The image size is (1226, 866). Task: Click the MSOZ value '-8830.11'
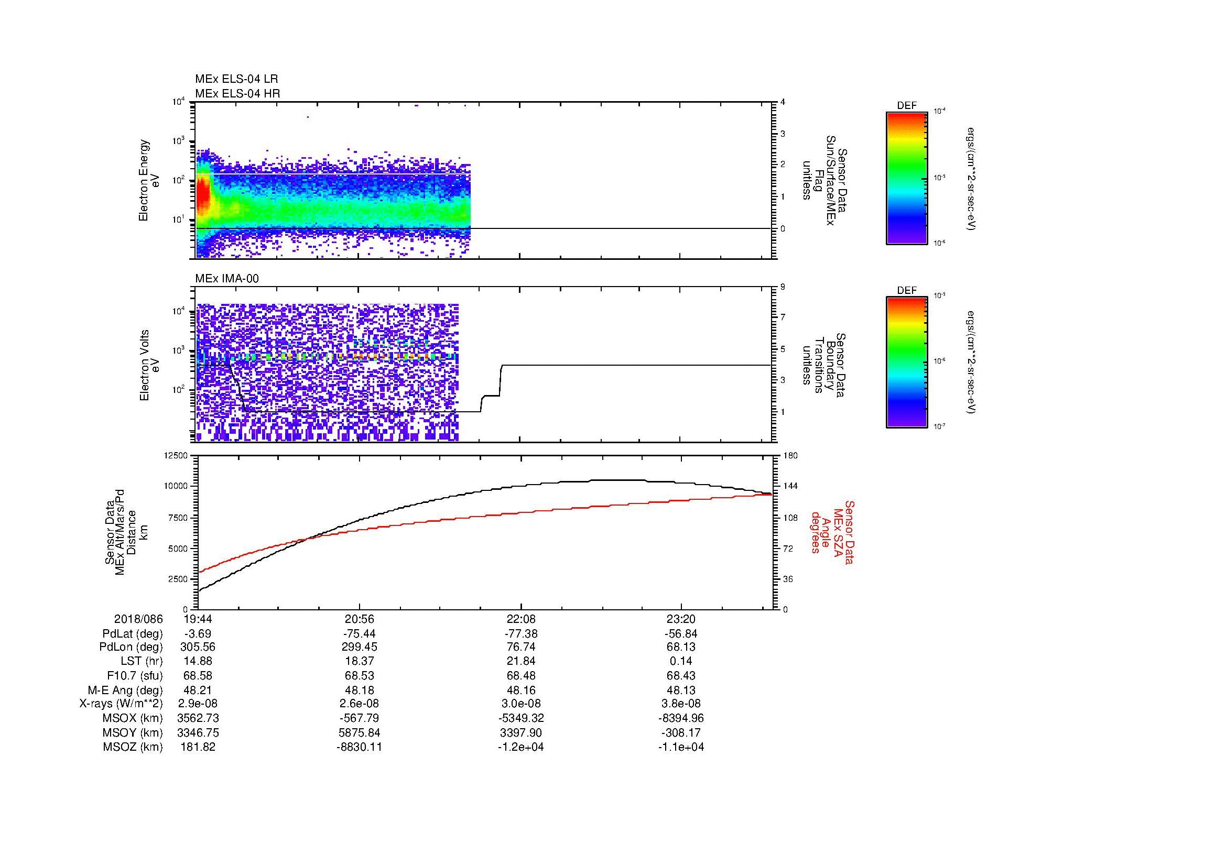pyautogui.click(x=360, y=747)
